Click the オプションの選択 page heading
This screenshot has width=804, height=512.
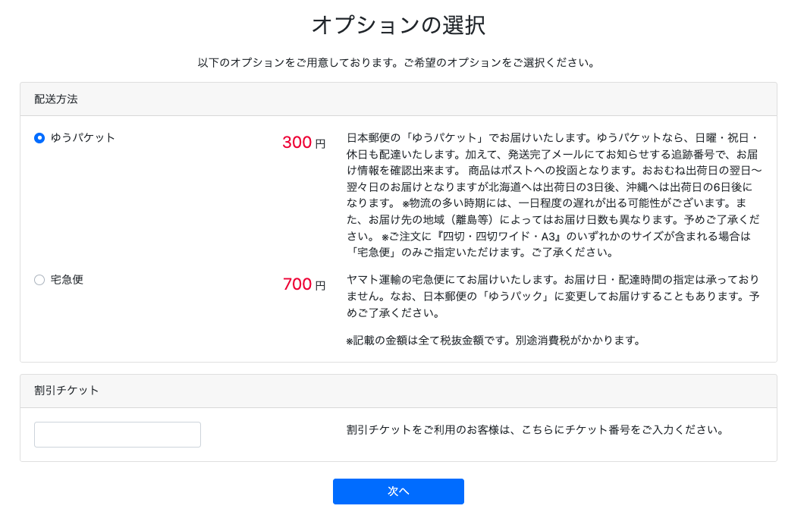point(398,25)
